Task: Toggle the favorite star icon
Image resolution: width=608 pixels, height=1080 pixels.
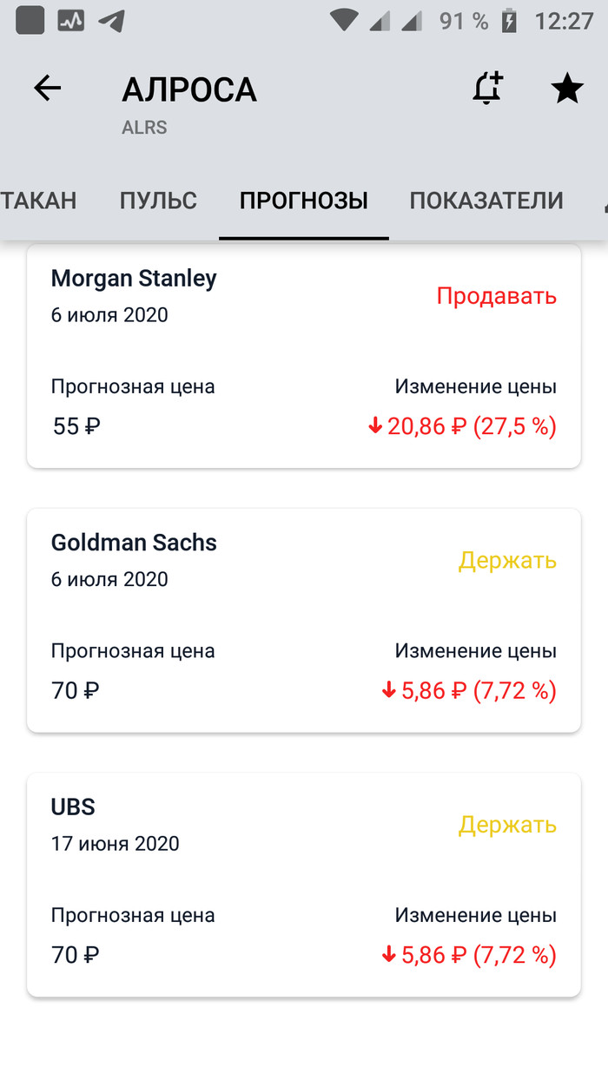Action: (x=567, y=89)
